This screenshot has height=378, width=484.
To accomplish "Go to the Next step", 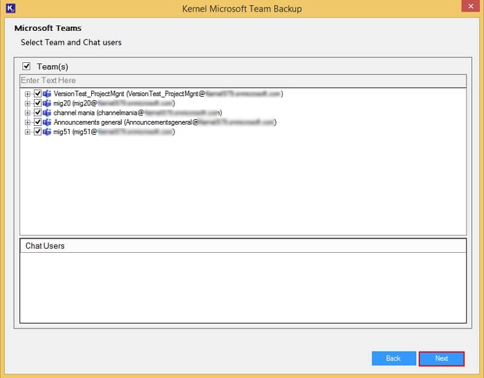I will tap(442, 359).
